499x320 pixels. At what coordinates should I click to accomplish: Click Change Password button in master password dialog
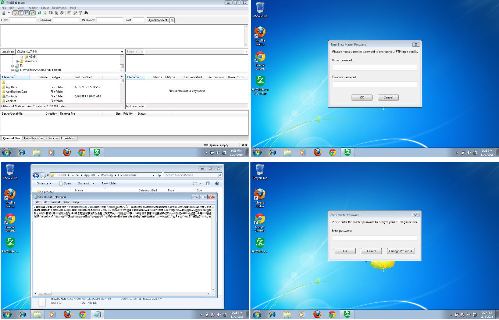[400, 251]
